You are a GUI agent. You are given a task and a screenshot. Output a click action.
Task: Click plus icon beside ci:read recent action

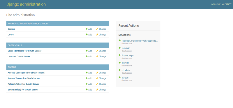120,77
